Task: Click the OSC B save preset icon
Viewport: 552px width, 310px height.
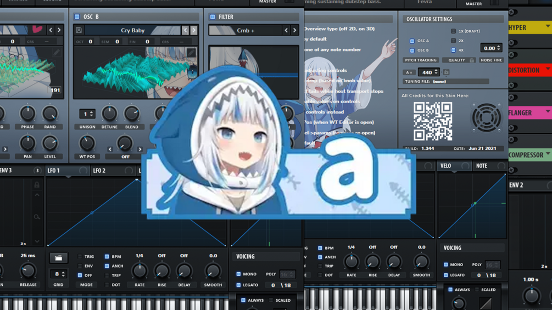Action: [79, 30]
